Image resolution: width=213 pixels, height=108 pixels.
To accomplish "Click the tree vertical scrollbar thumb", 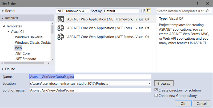I will 53,30.
